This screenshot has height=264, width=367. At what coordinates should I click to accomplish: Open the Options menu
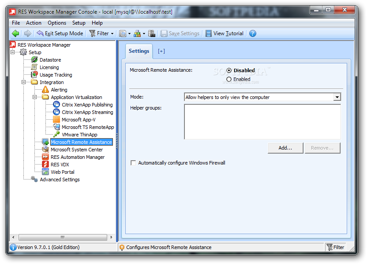click(57, 23)
